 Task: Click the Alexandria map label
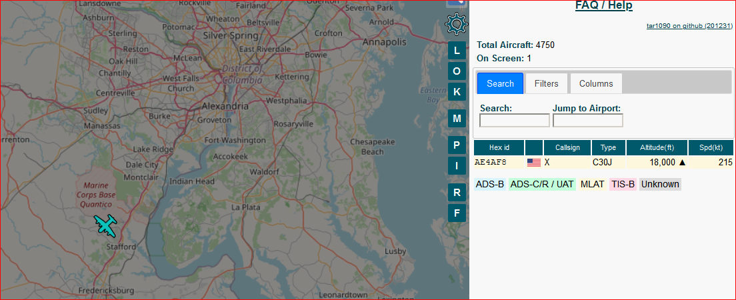(x=225, y=106)
